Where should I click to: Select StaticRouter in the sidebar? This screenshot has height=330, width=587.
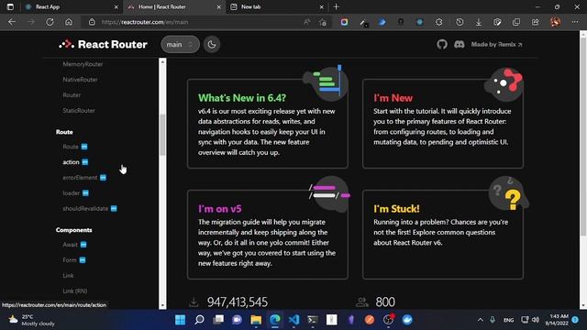[x=79, y=111]
